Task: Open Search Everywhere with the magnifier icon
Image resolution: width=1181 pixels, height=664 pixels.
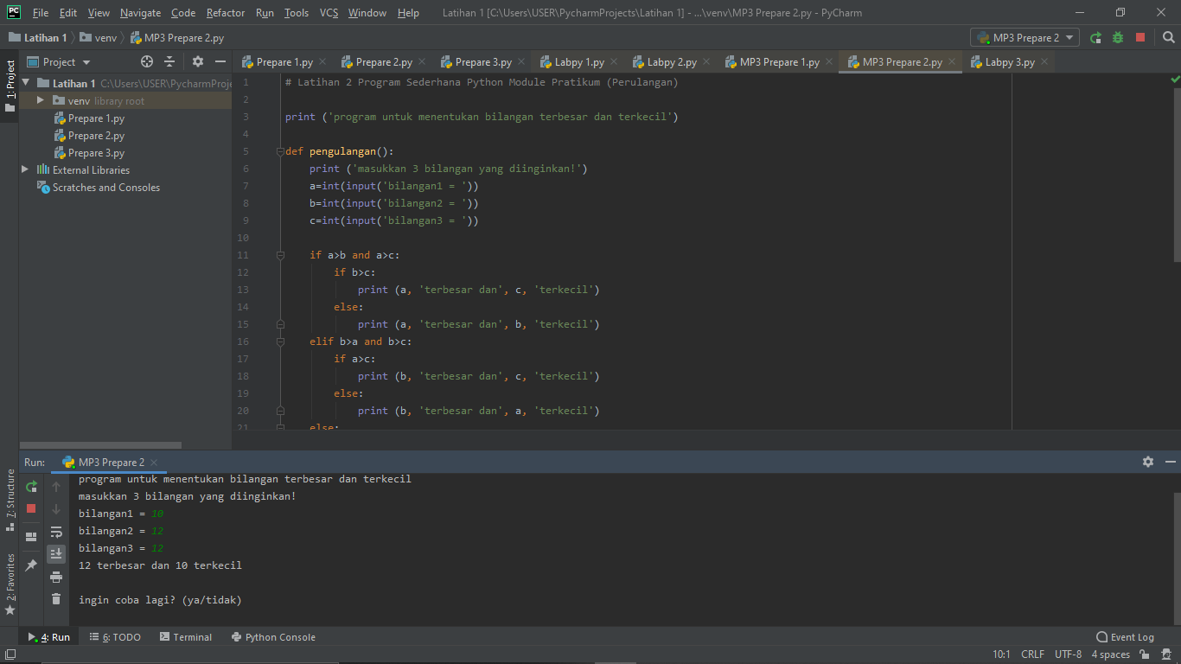Action: pos(1168,37)
